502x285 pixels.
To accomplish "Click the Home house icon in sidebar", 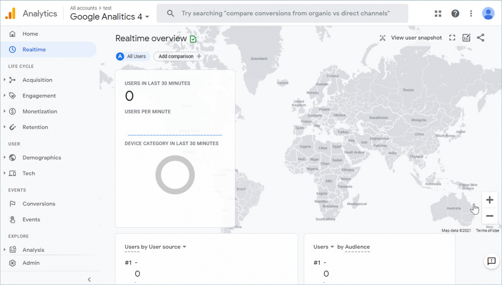I will 13,34.
